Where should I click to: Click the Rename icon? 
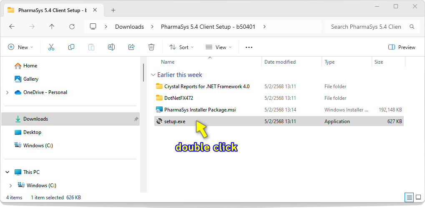click(111, 47)
